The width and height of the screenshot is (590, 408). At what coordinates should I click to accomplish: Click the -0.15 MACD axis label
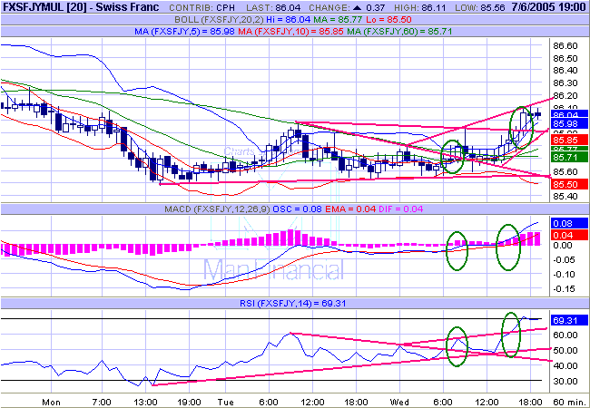click(x=564, y=289)
